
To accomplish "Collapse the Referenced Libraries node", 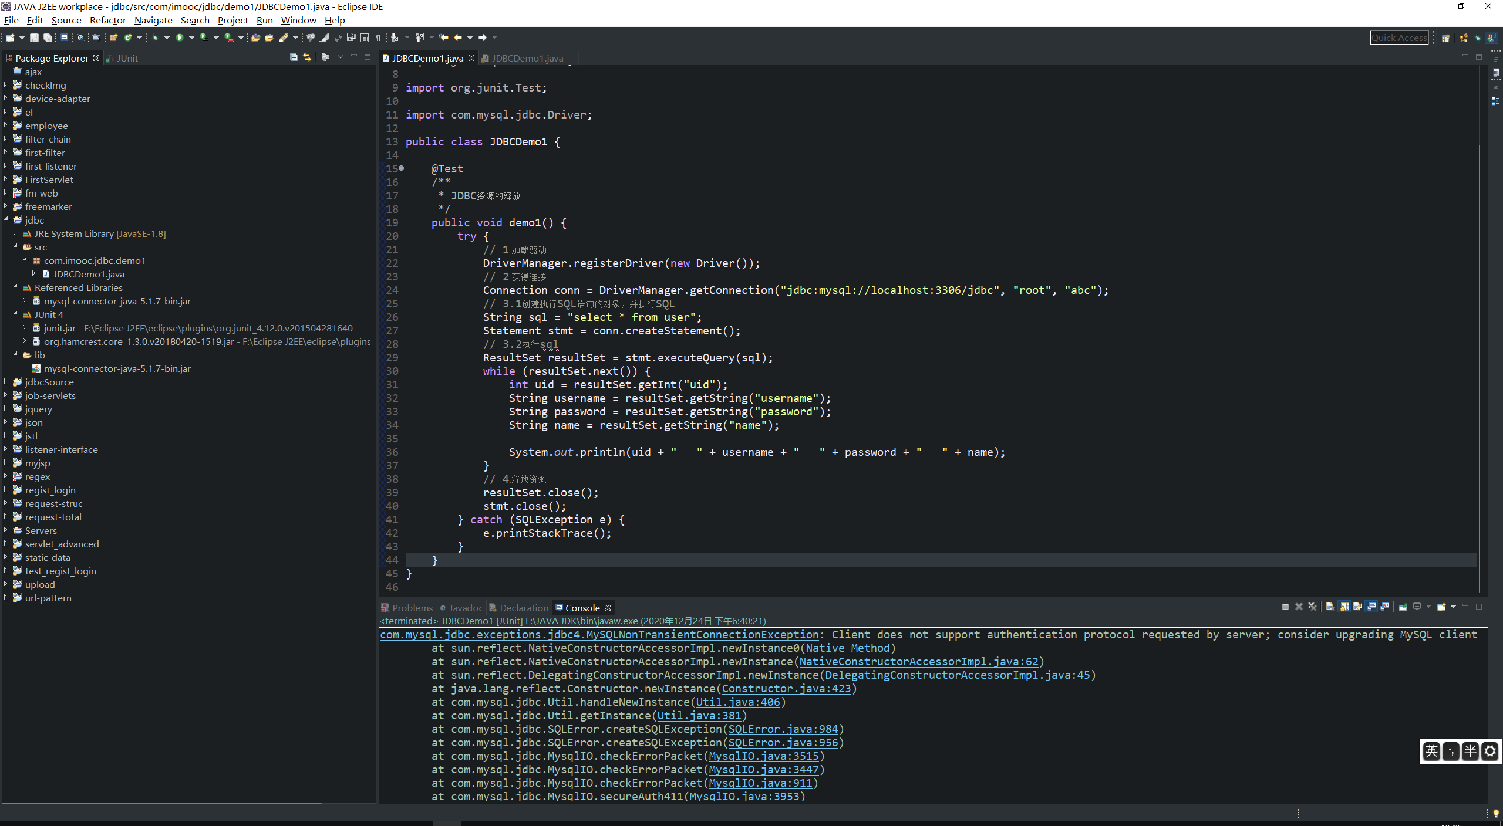I will [15, 287].
